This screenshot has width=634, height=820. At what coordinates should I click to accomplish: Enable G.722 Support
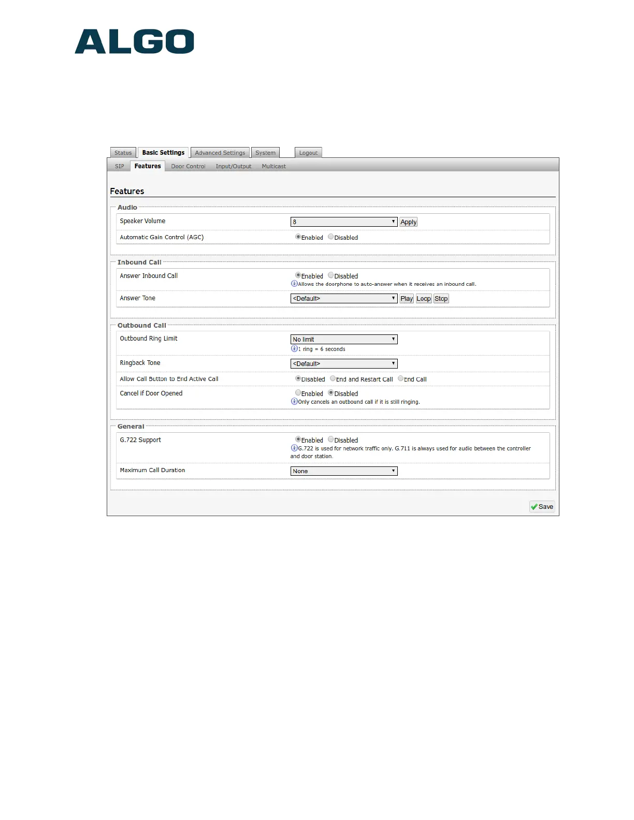[x=298, y=440]
